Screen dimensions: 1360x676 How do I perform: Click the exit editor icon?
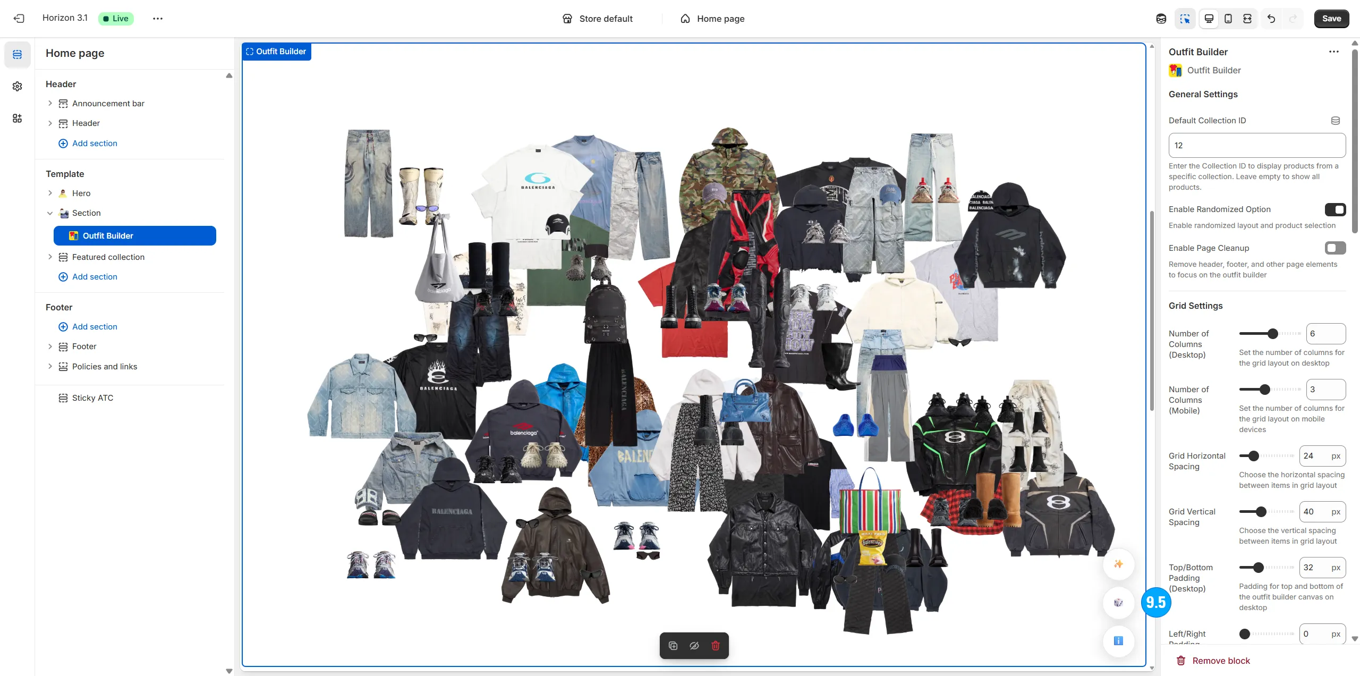[19, 19]
